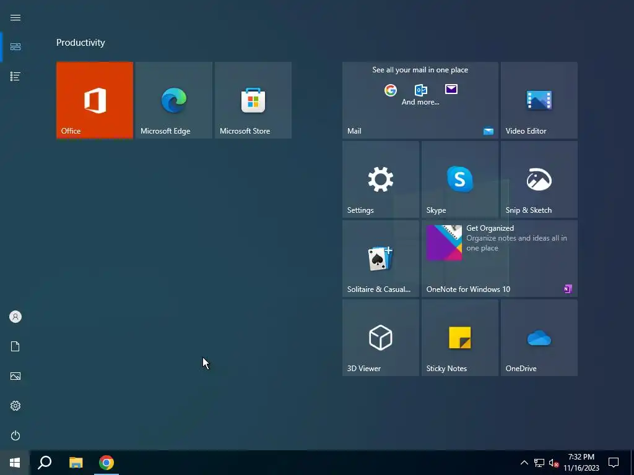Click the Windows Start button on the taskbar
This screenshot has width=634, height=475.
pos(15,463)
